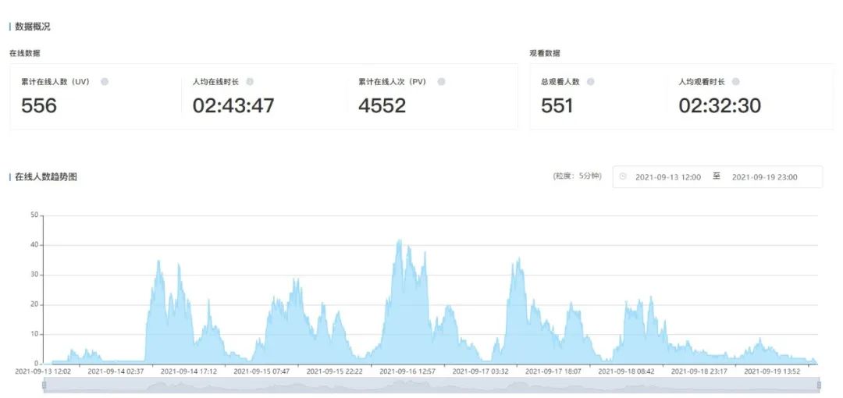Viewport: 843px width, 398px height.
Task: Click left handle of chart zoom slider
Action: (x=44, y=385)
